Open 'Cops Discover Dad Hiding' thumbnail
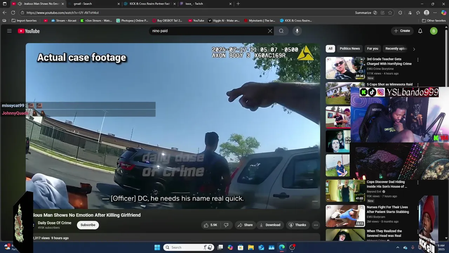449x253 pixels. [345, 191]
